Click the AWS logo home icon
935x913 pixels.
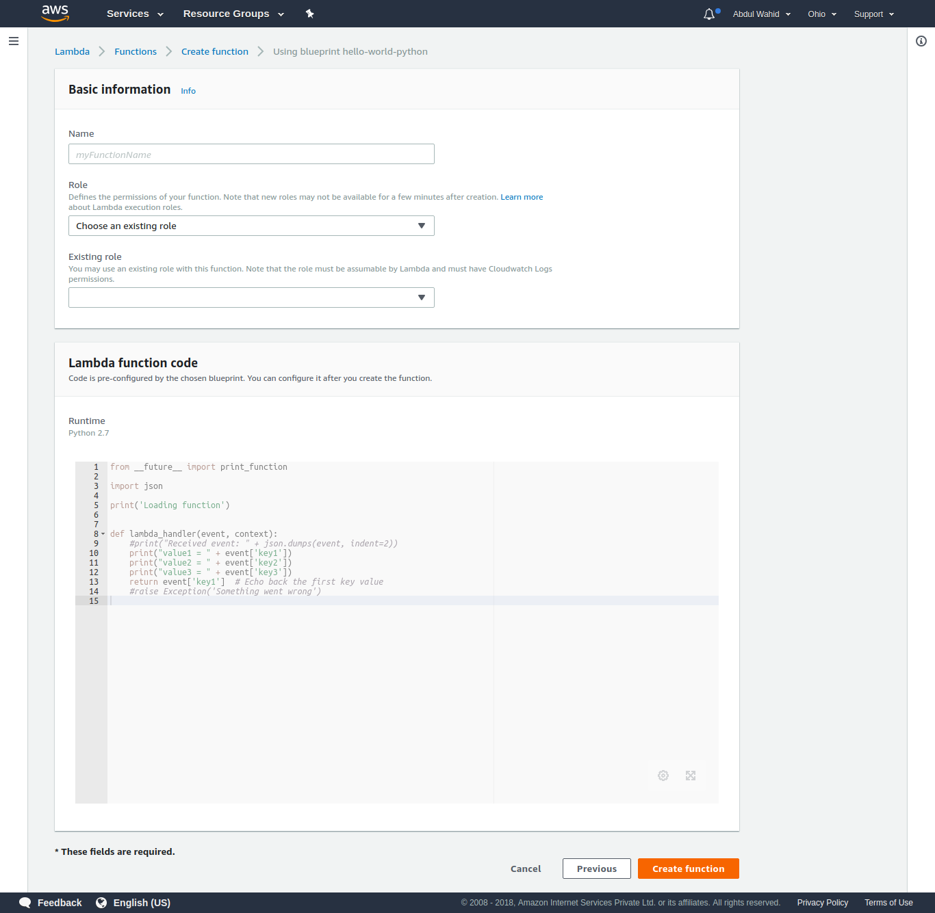55,13
